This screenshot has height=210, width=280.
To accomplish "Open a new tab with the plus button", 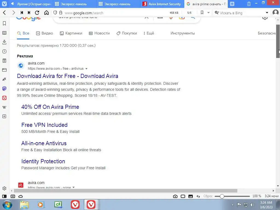I will (x=232, y=4).
